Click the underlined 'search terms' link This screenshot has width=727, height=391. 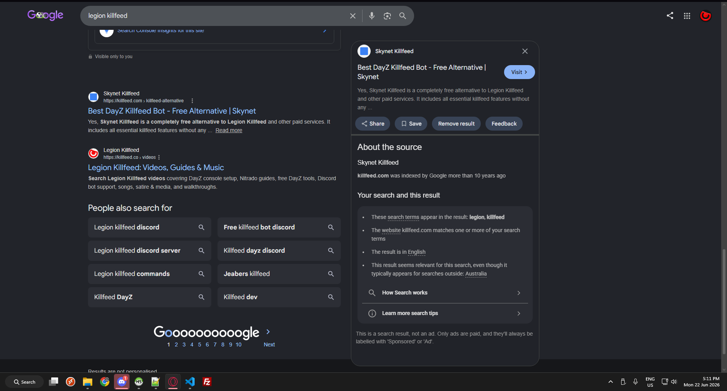coord(403,217)
